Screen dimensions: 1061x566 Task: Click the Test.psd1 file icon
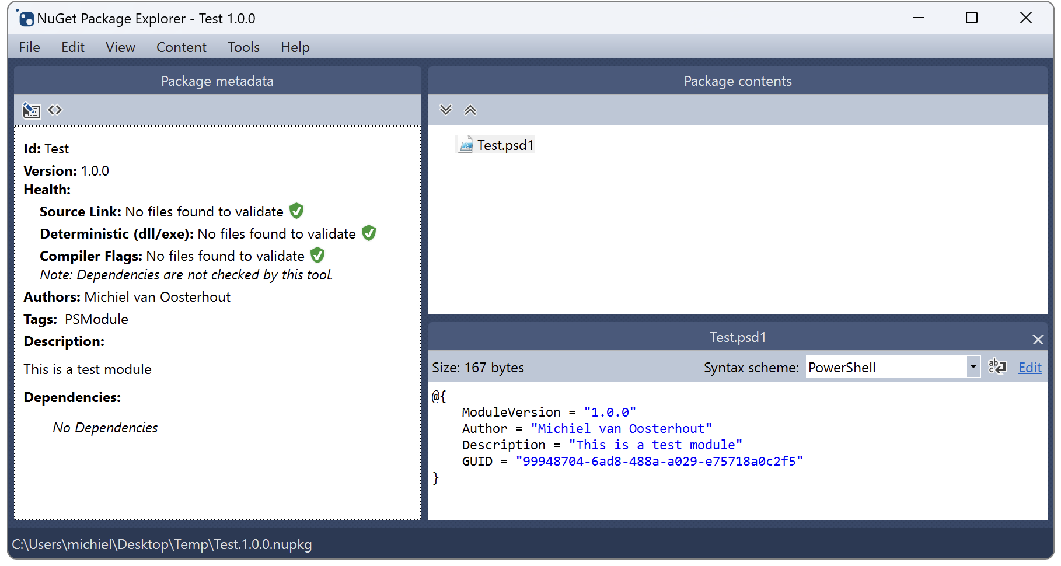(x=466, y=145)
